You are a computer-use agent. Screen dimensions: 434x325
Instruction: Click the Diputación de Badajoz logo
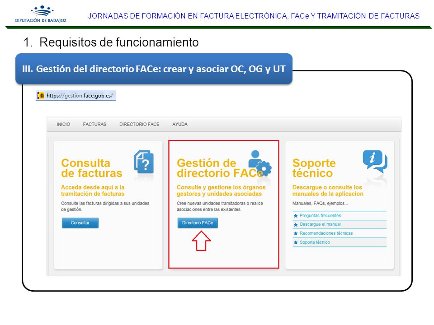click(41, 14)
